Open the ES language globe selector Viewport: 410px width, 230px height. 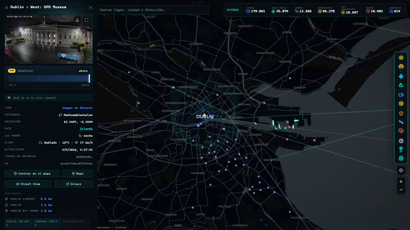pyautogui.click(x=401, y=149)
